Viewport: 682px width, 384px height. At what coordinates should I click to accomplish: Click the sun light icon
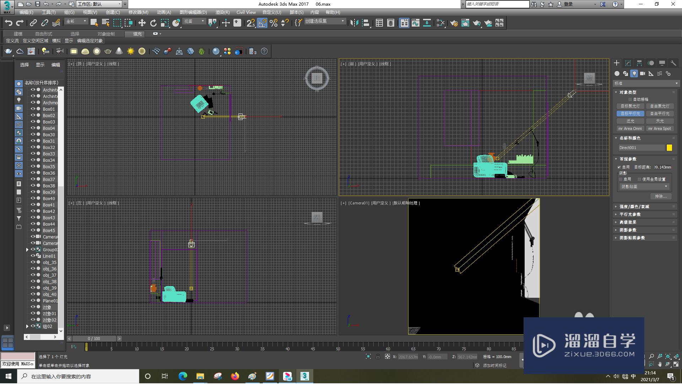pyautogui.click(x=131, y=51)
